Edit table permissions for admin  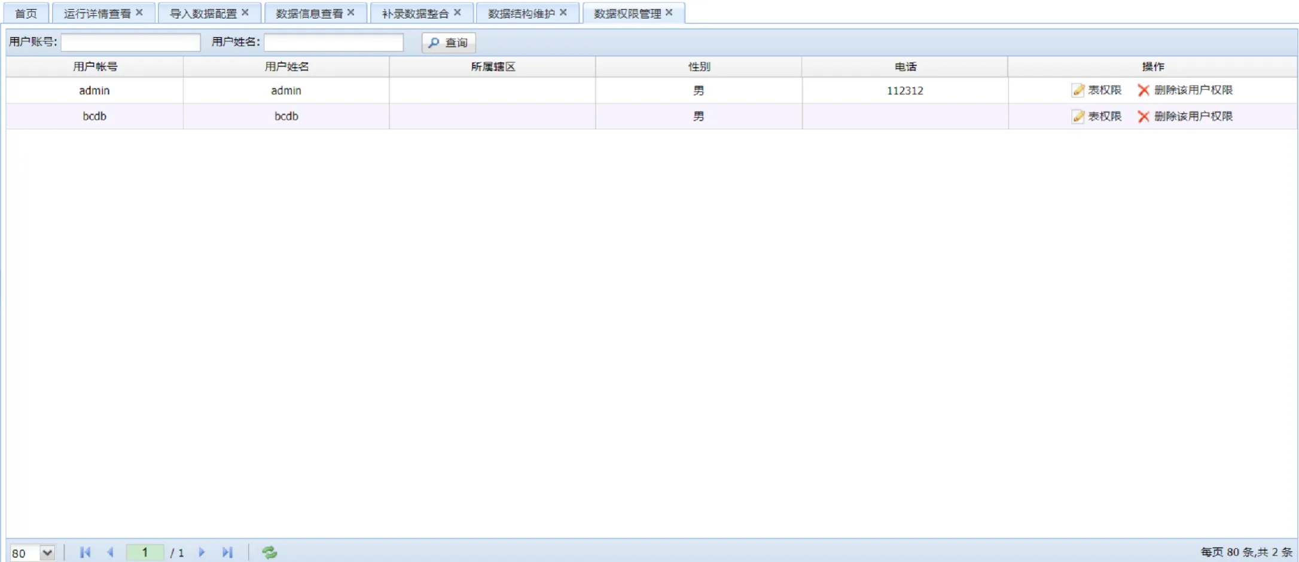coord(1096,90)
